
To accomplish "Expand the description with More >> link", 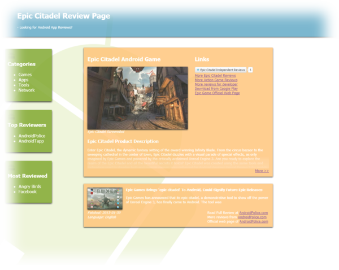I will click(262, 171).
